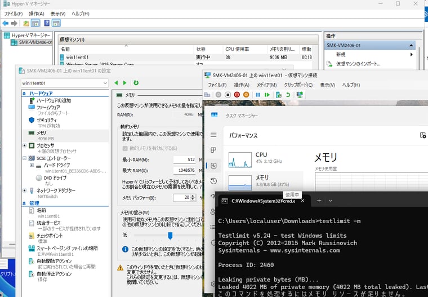
Task: Click the red Shut Down VM icon
Action: [237, 95]
